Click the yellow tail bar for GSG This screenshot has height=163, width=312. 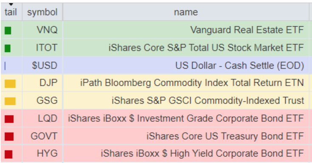click(x=10, y=101)
